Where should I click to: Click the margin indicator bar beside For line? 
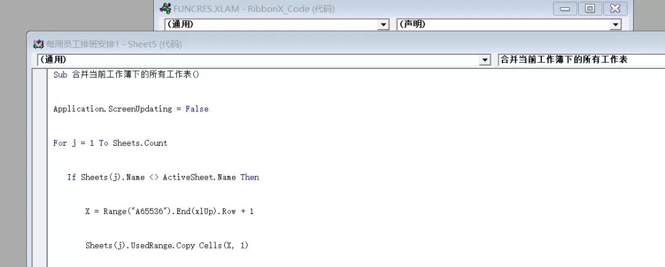[x=40, y=143]
